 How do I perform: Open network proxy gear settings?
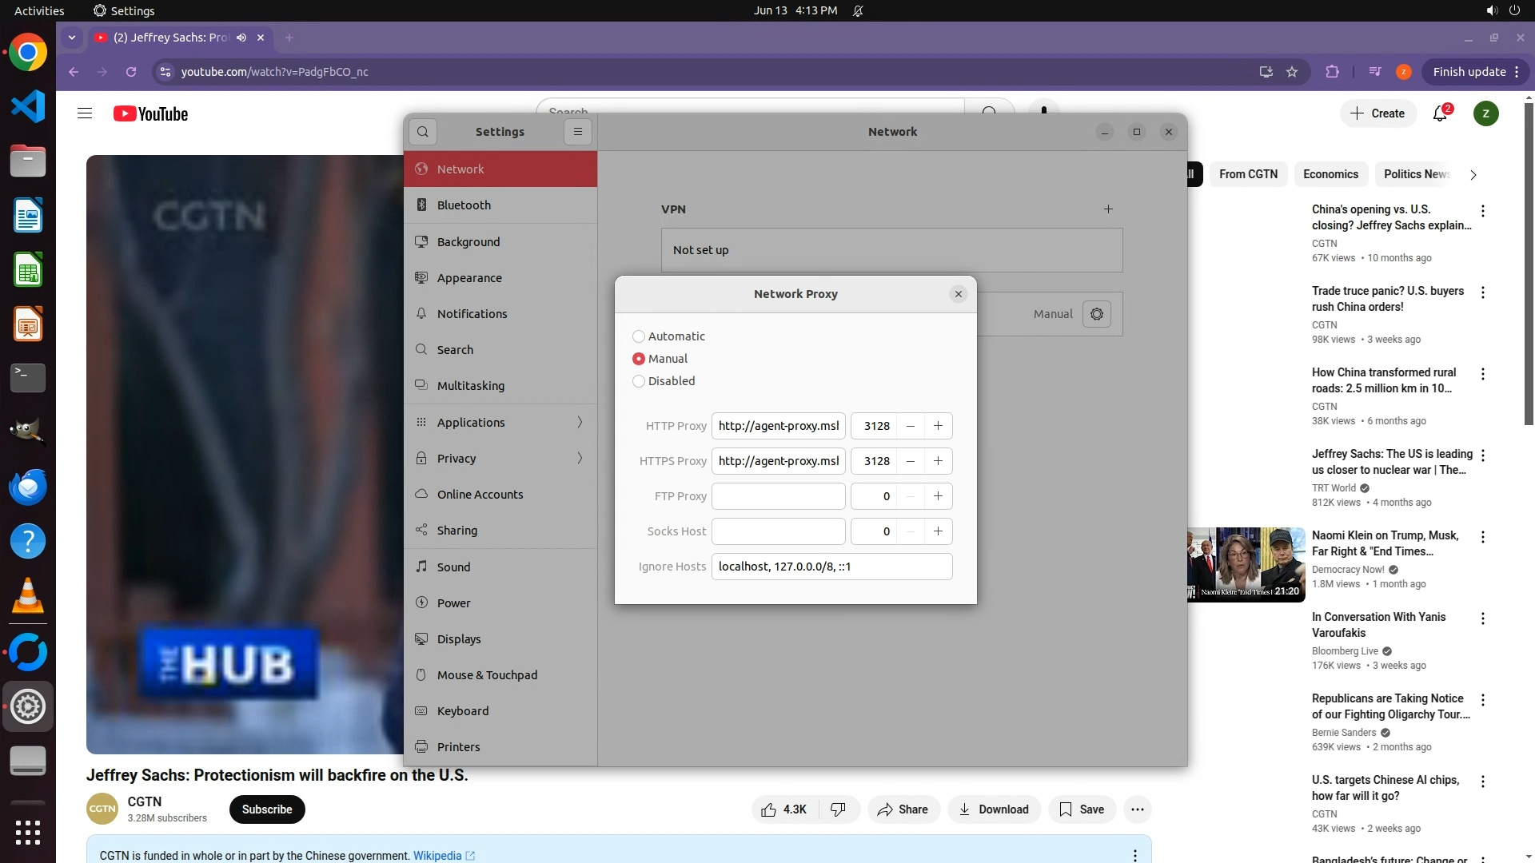1097,314
